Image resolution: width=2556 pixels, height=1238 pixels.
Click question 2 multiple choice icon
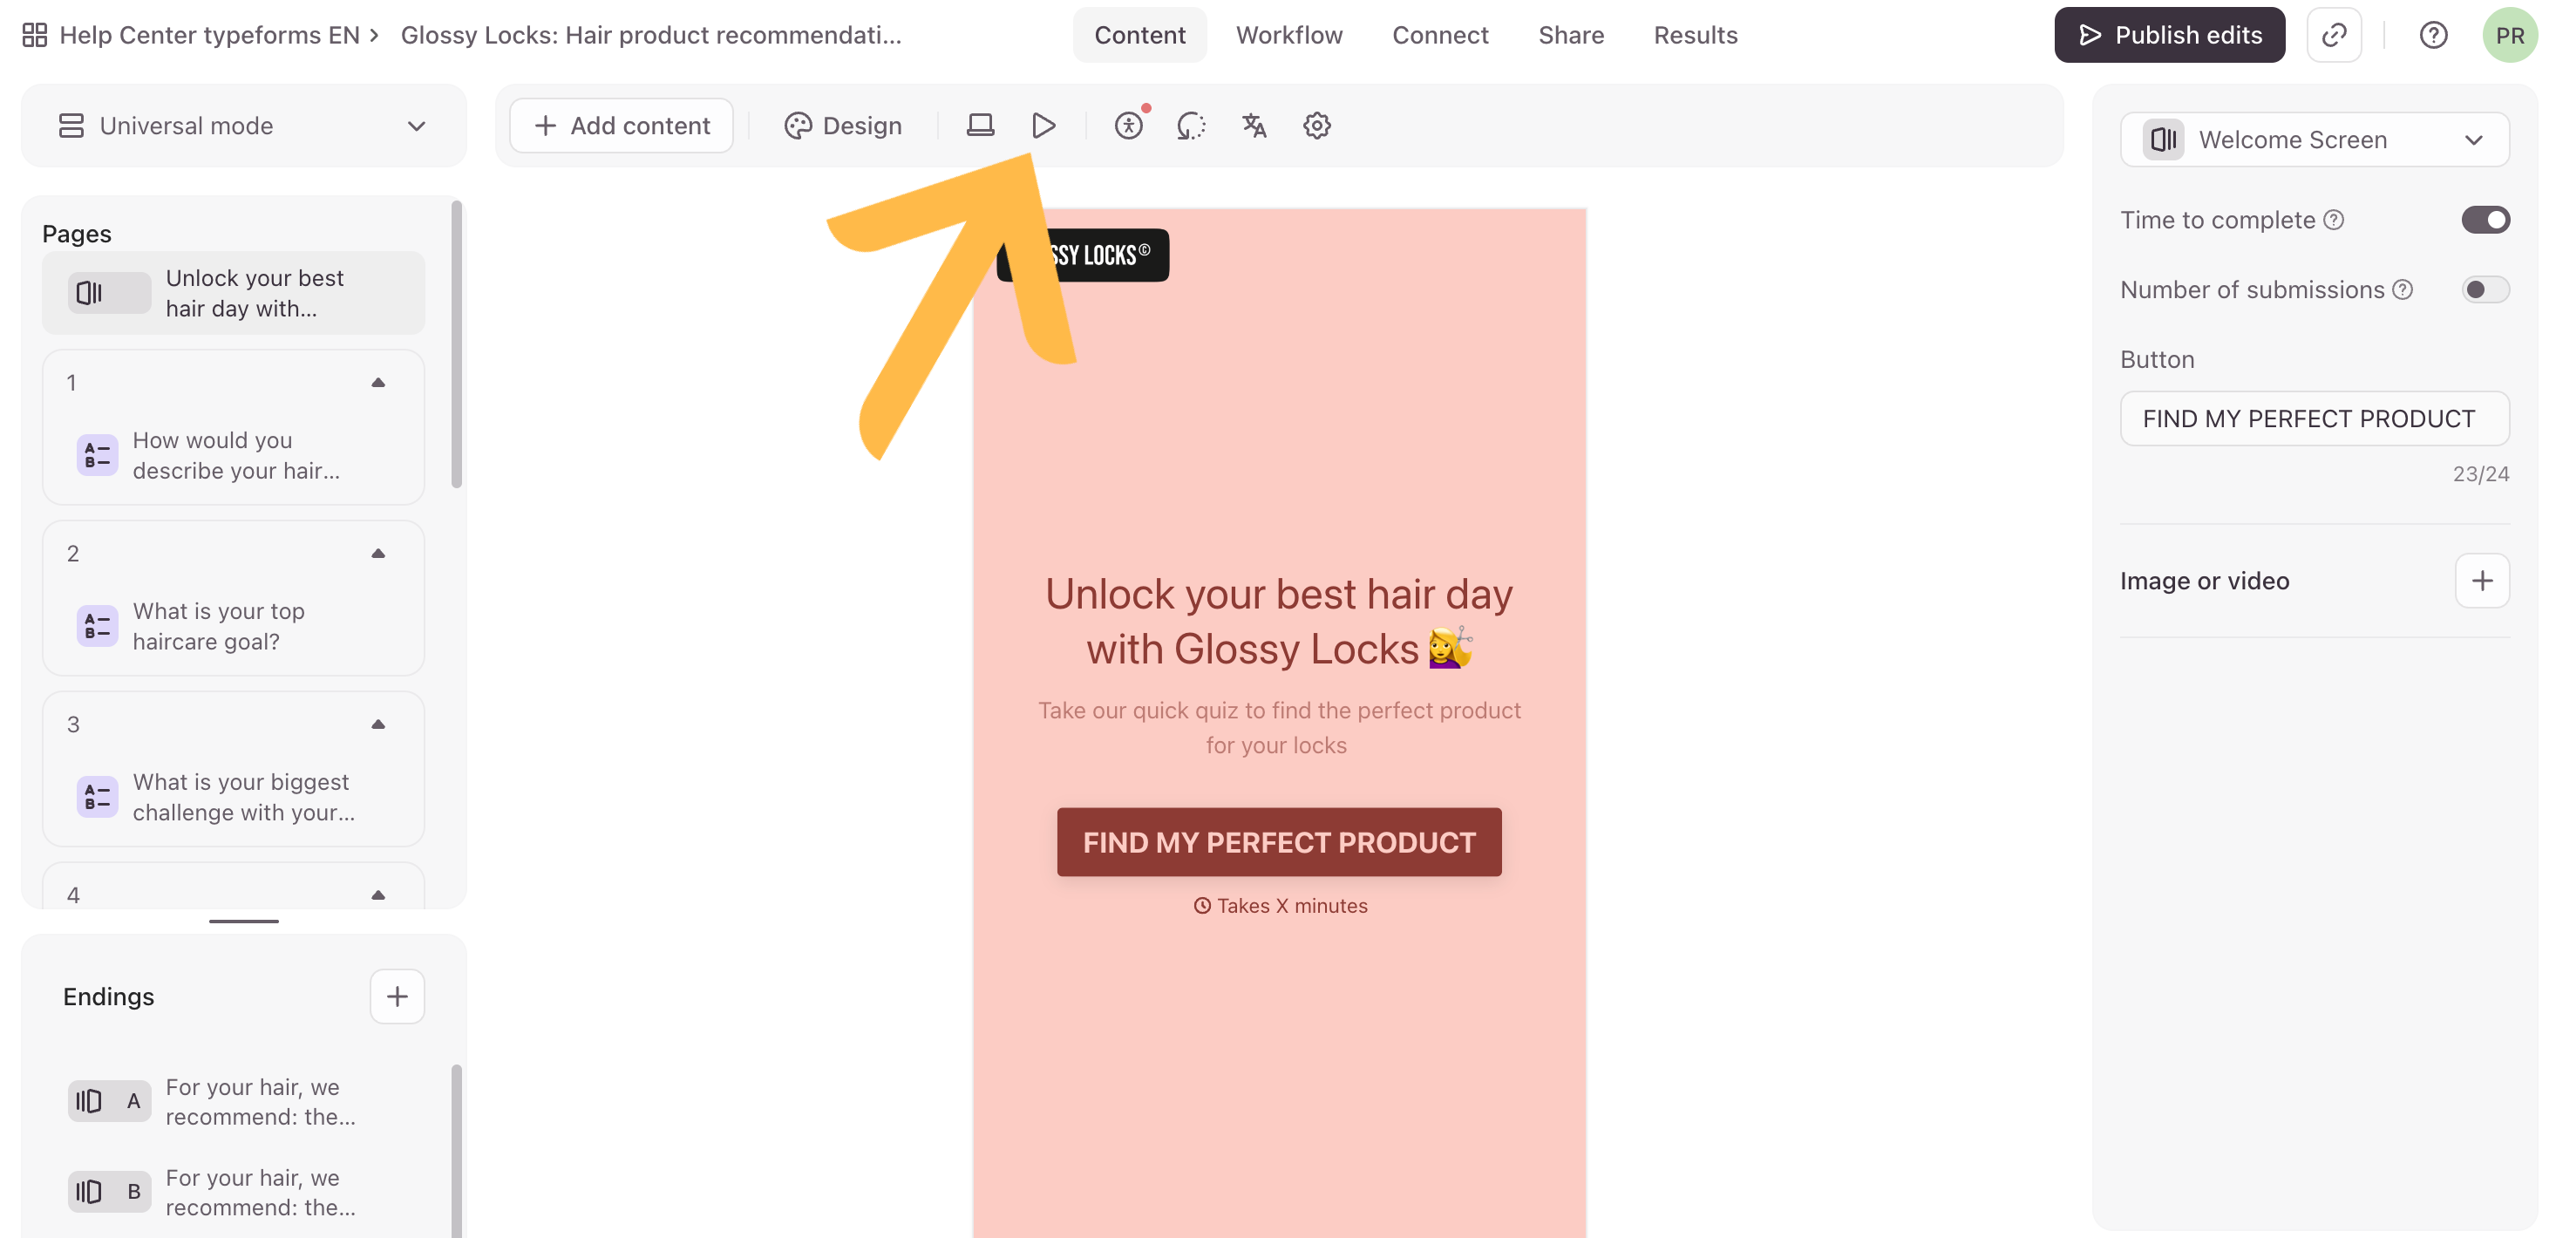point(98,626)
